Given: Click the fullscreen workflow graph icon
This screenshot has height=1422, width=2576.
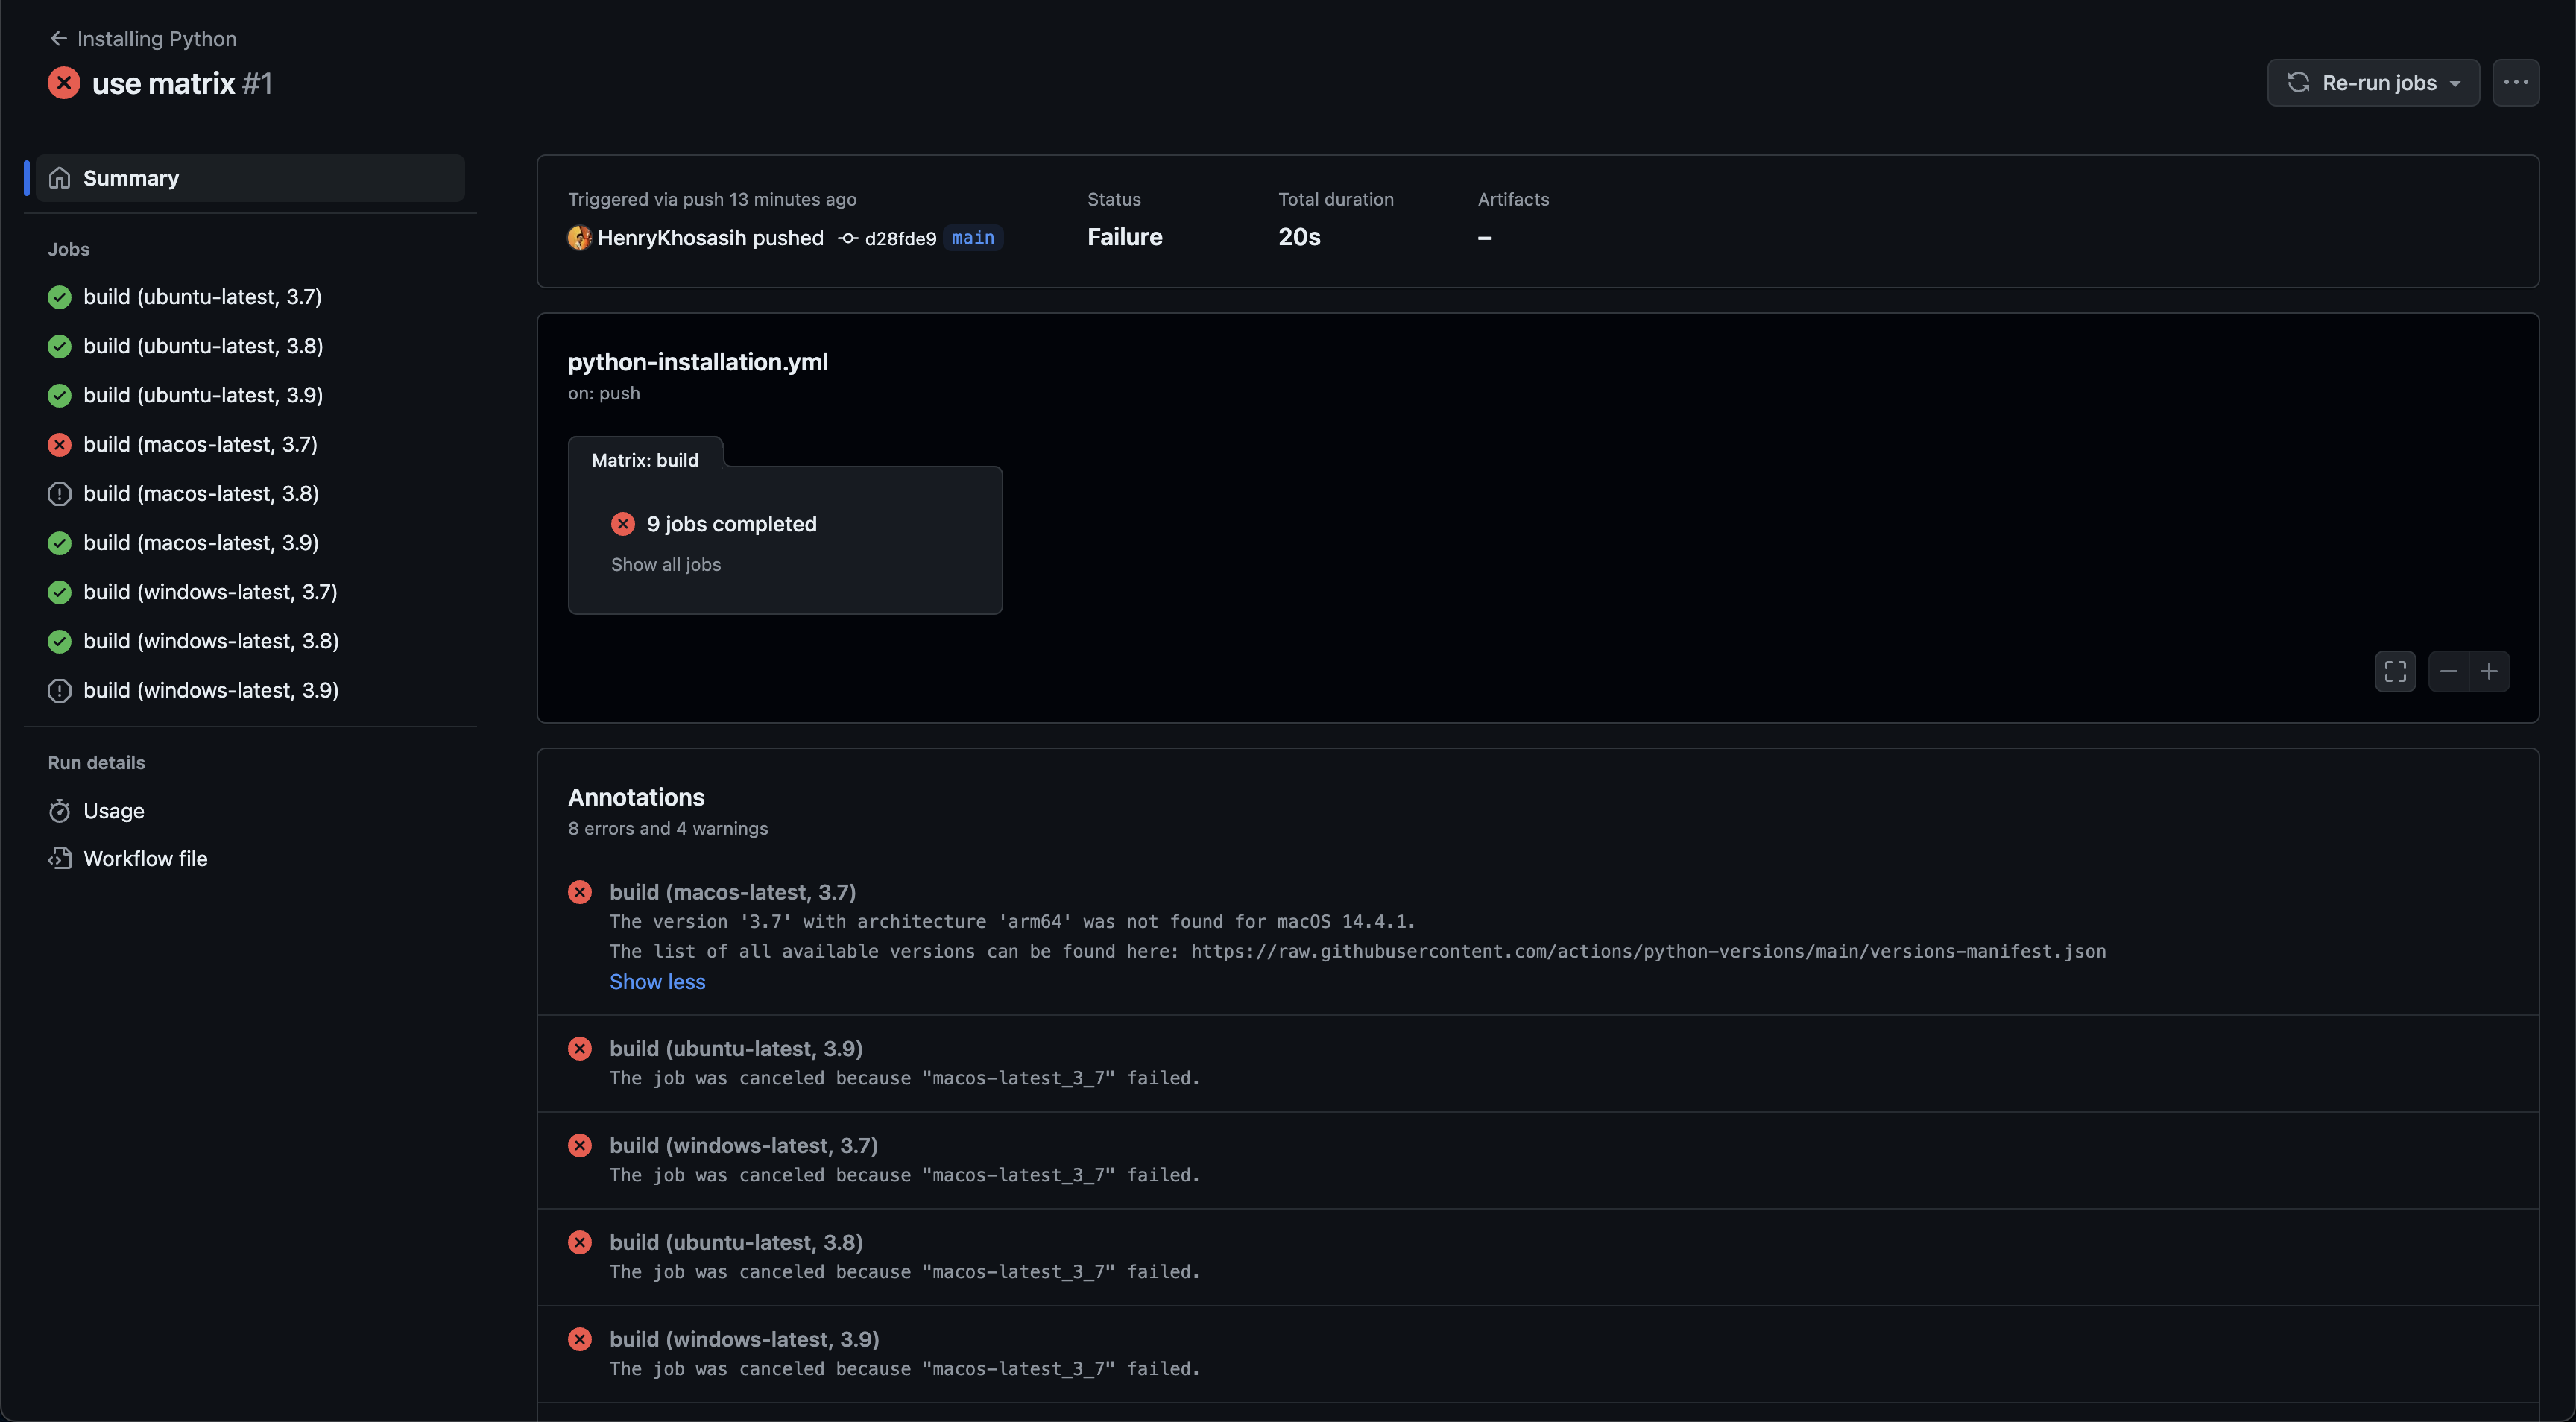Looking at the screenshot, I should pyautogui.click(x=2394, y=671).
